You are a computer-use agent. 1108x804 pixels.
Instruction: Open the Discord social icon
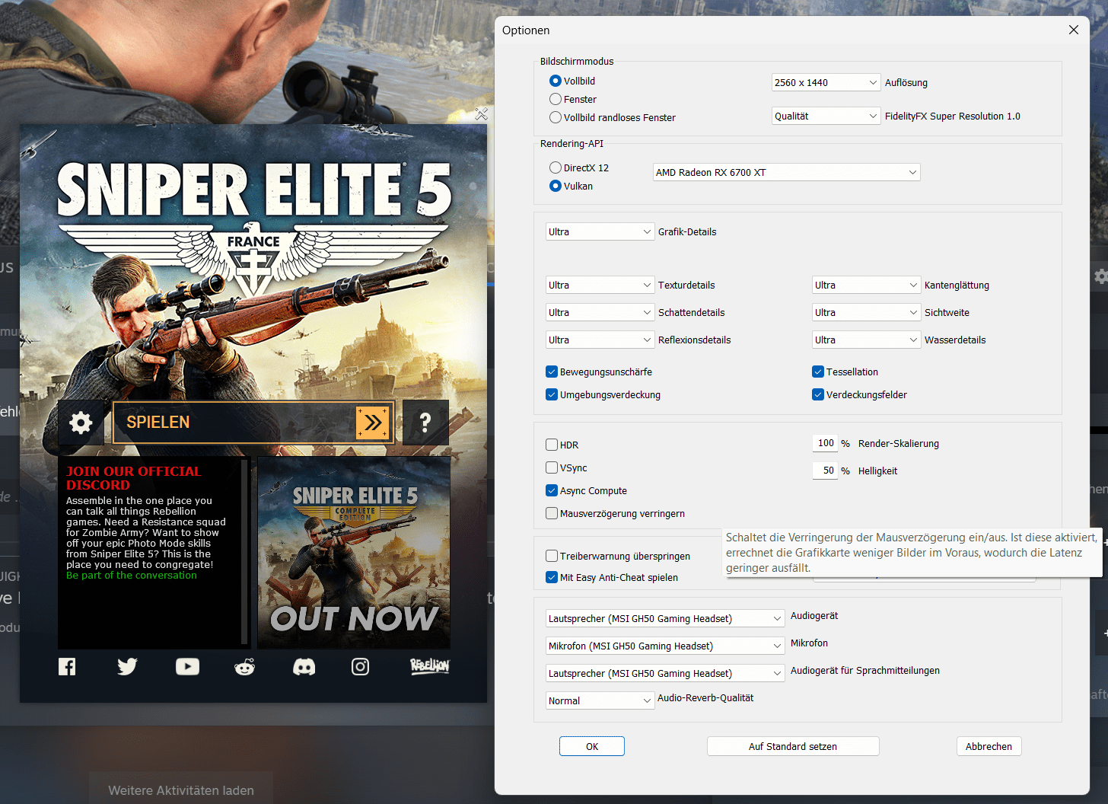click(x=304, y=667)
